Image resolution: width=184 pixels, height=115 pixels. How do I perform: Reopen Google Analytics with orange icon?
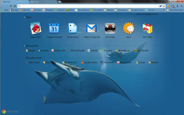(89, 62)
